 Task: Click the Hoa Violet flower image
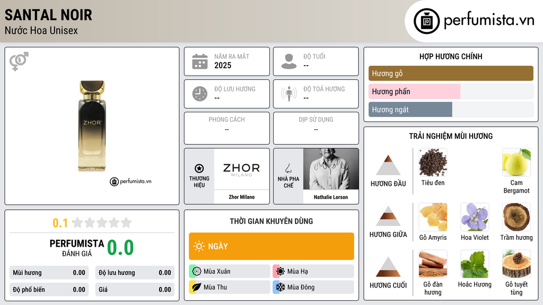(475, 217)
